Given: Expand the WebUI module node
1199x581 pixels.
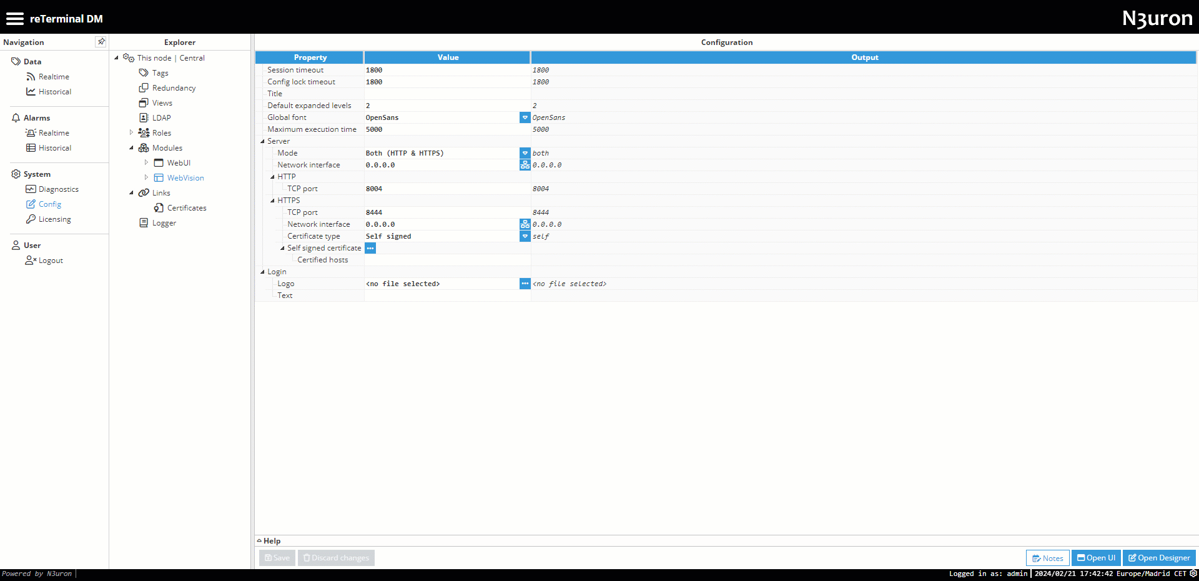Looking at the screenshot, I should point(146,162).
